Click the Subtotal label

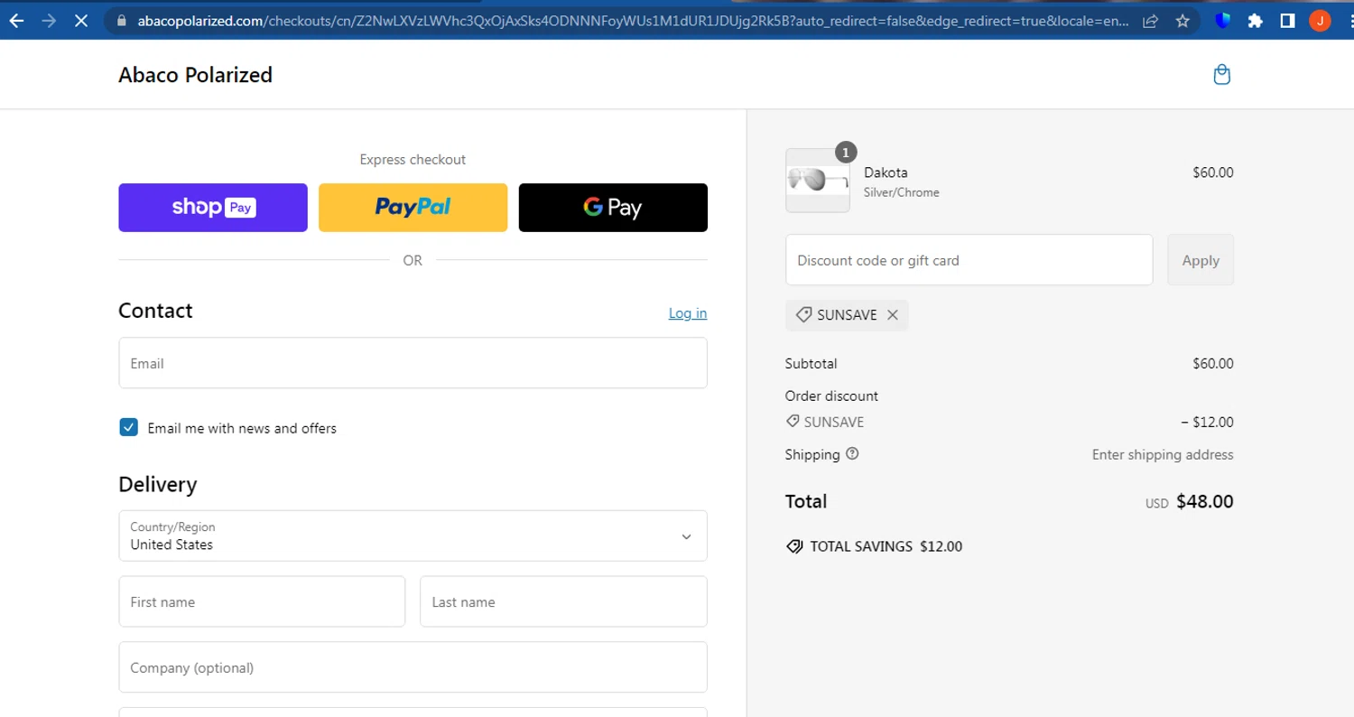(811, 364)
